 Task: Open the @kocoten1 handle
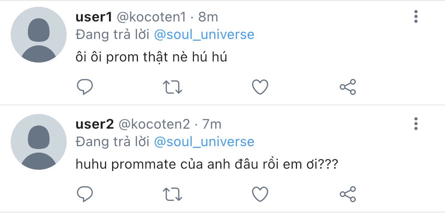click(x=152, y=17)
